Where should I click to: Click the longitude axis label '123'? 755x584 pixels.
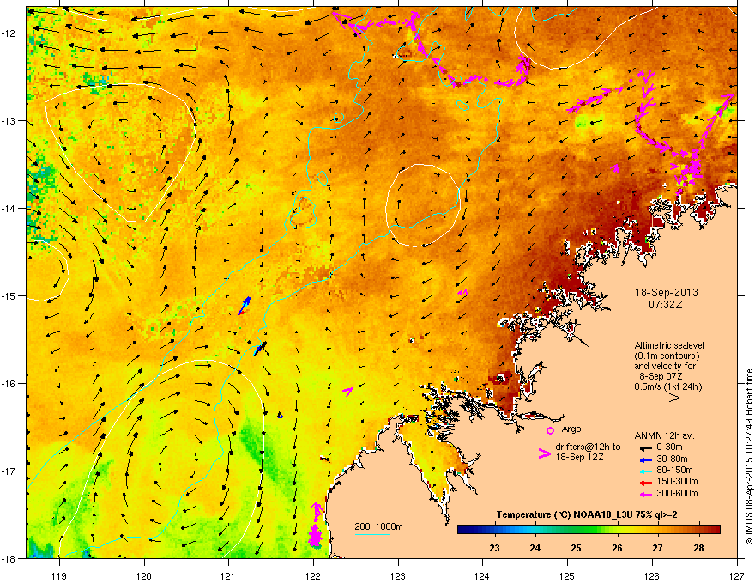[x=398, y=575]
